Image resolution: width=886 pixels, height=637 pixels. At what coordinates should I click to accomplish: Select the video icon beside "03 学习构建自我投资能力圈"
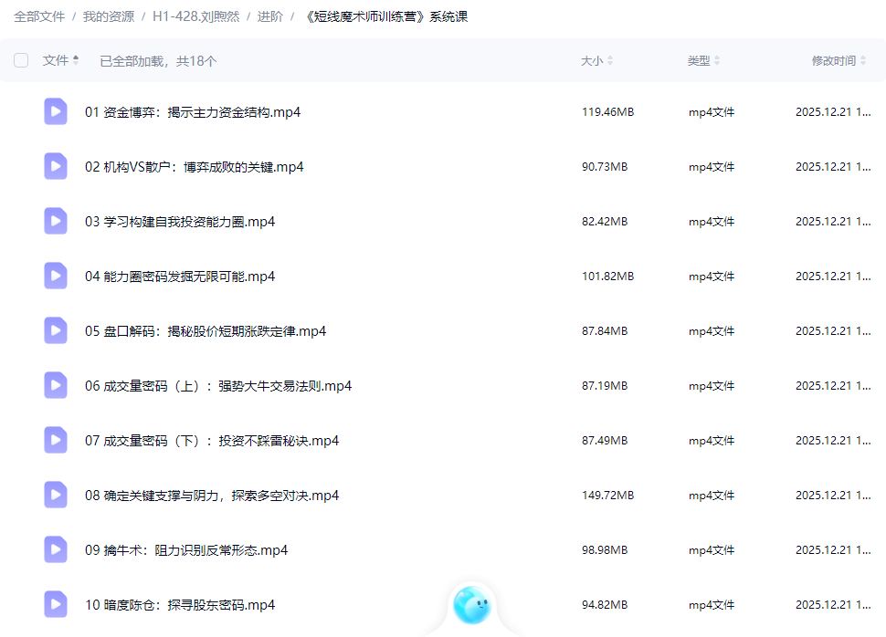(55, 221)
